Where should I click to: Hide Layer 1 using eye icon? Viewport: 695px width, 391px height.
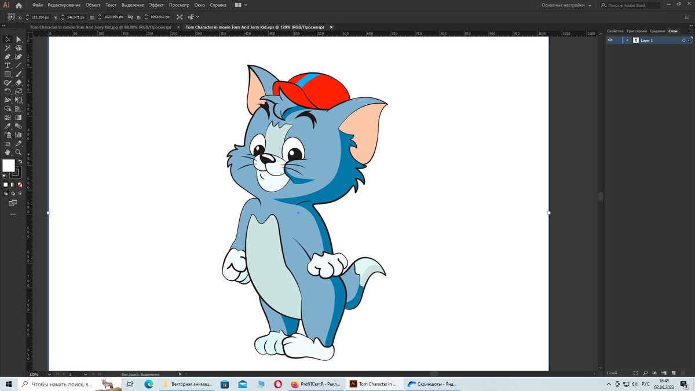[x=610, y=41]
